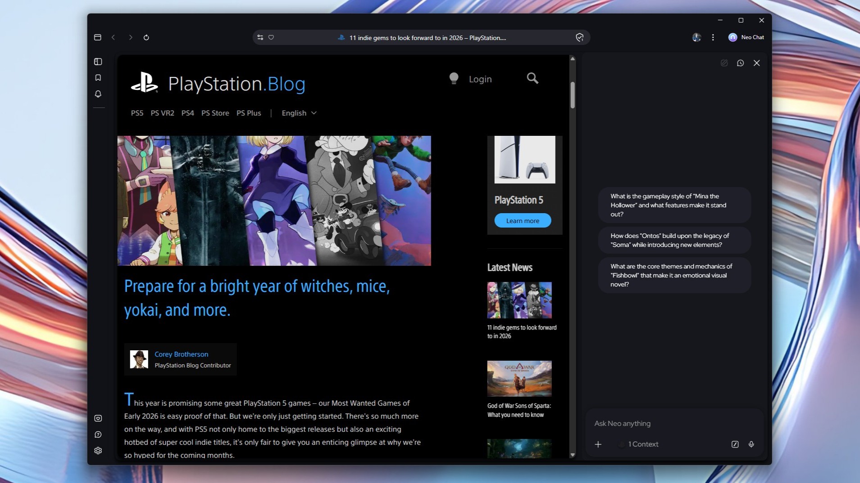860x483 pixels.
Task: Open the browser three-dot menu
Action: [713, 37]
